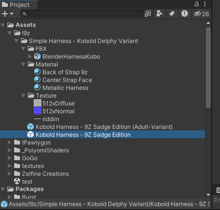Image resolution: width=220 pixels, height=210 pixels.
Task: Collapse the FBX folder arrow
Action: point(23,49)
